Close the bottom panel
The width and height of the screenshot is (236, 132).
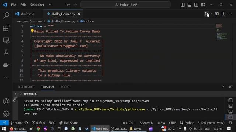click(x=230, y=87)
